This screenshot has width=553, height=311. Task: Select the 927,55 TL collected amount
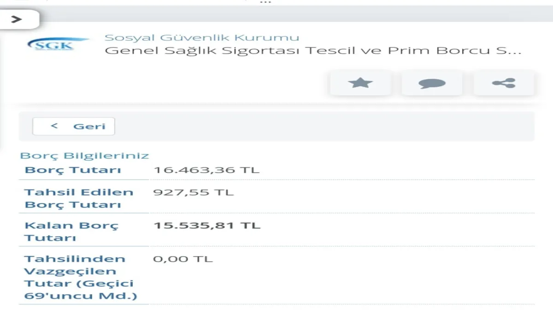[x=194, y=192]
